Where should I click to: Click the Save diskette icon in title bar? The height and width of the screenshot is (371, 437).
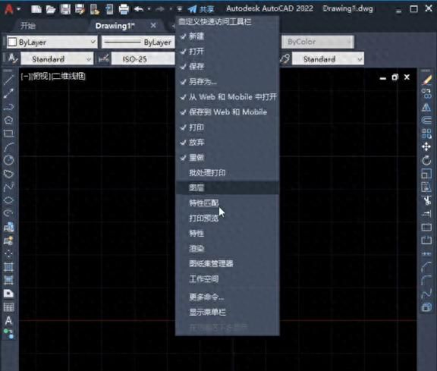click(x=65, y=9)
